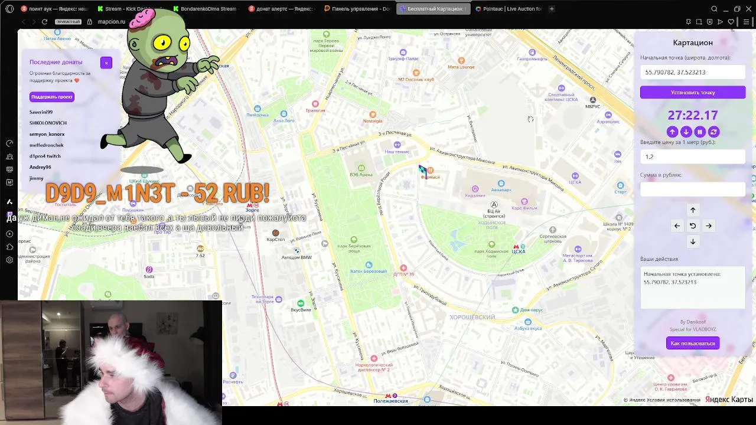Viewport: 756px width, 425px height.
Task: Select donor meffedronchek in the list
Action: pos(47,145)
